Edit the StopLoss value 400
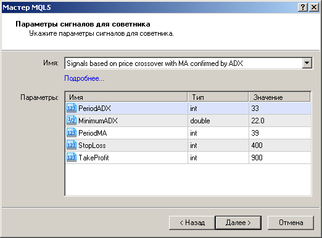This screenshot has width=322, height=238. [x=280, y=146]
